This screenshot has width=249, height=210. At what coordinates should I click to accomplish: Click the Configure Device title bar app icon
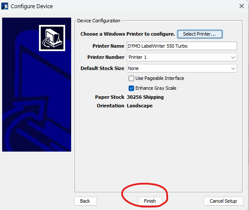coord(5,6)
